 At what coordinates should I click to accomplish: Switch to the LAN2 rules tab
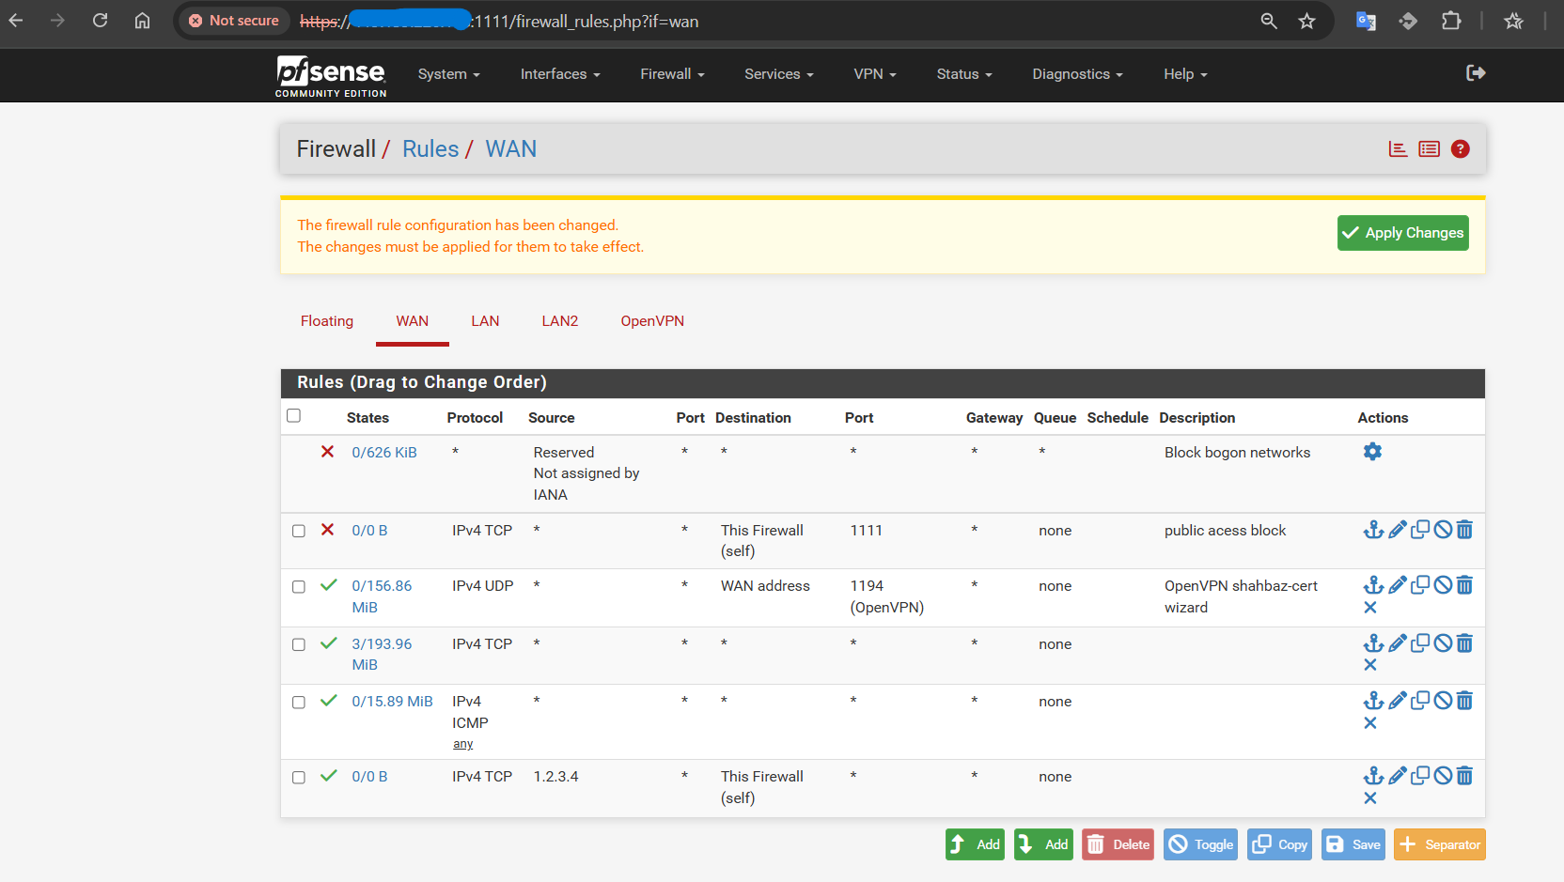[x=559, y=321]
